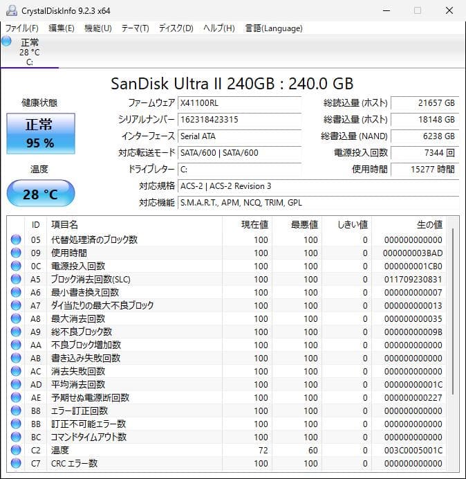Click the SanDisk Ultra II 240GB title
Screen dimensions: 466x479
point(232,83)
